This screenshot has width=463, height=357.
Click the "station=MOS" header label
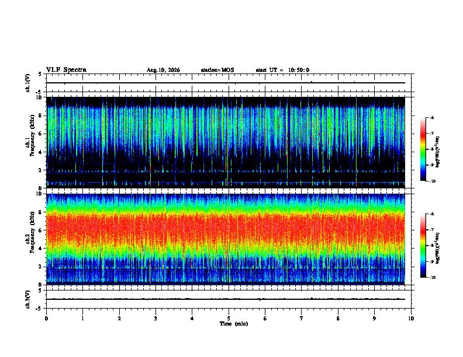(217, 70)
